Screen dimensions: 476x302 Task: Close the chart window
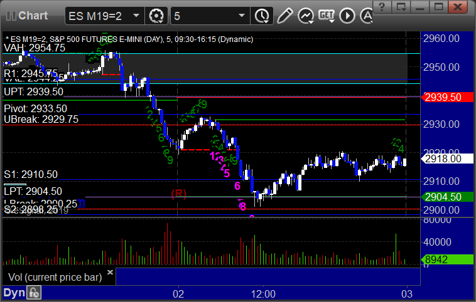tap(458, 7)
